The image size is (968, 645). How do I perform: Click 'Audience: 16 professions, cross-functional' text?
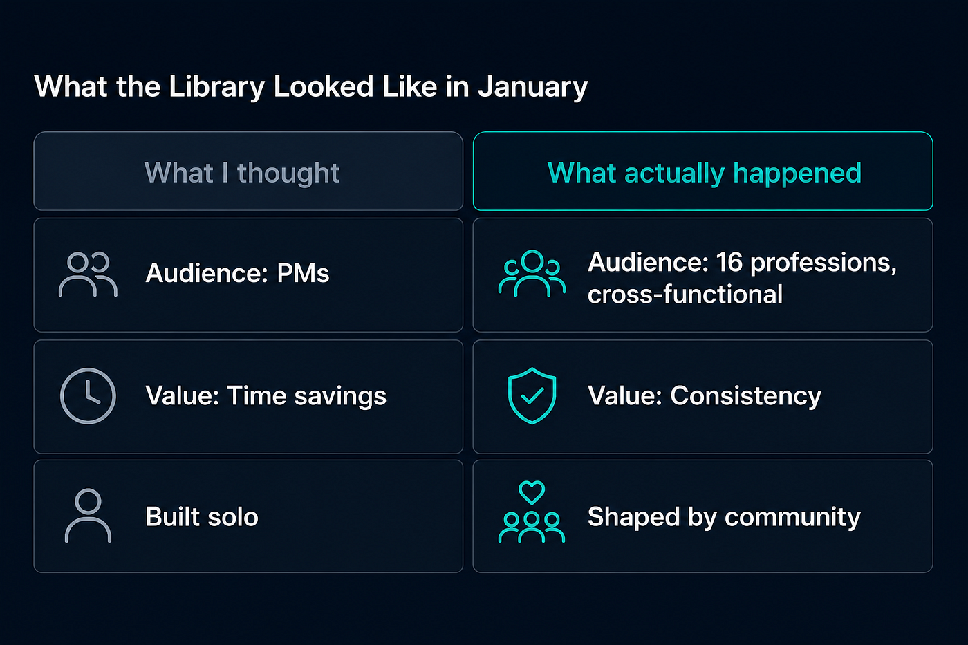tap(742, 279)
